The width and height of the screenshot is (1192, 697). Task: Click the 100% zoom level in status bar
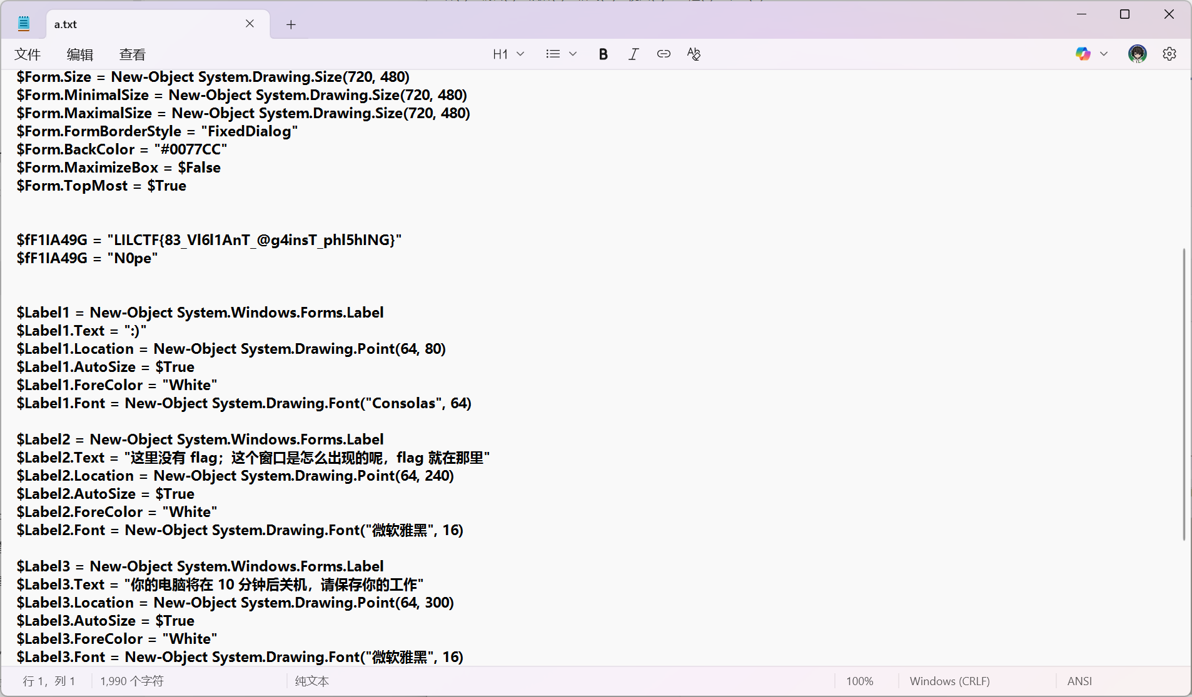pyautogui.click(x=859, y=681)
